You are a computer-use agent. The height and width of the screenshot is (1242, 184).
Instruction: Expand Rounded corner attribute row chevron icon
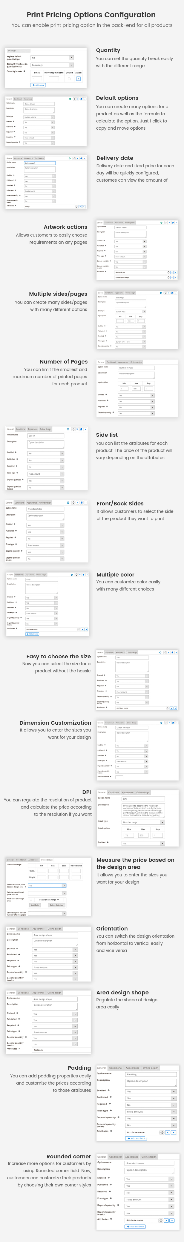(171, 1220)
